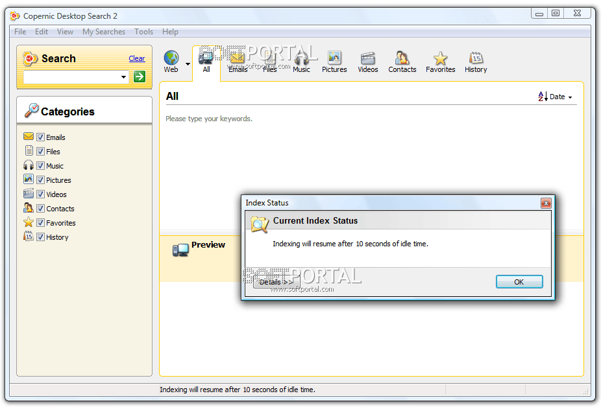
Task: Open the My Searches menu
Action: coord(104,32)
